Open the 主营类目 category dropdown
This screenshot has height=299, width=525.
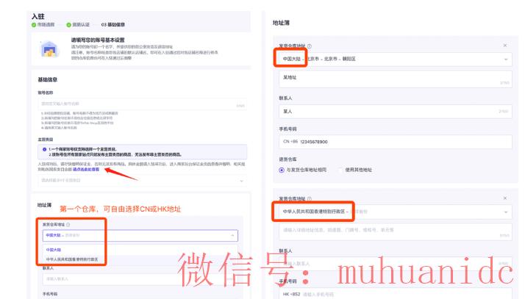(143, 181)
